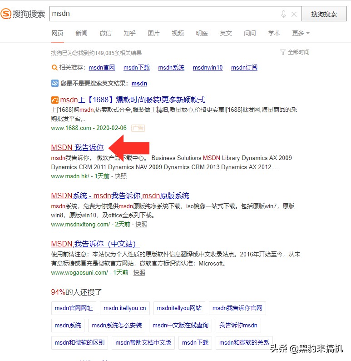Click the suggestion msdn官网网址

pyautogui.click(x=74, y=308)
